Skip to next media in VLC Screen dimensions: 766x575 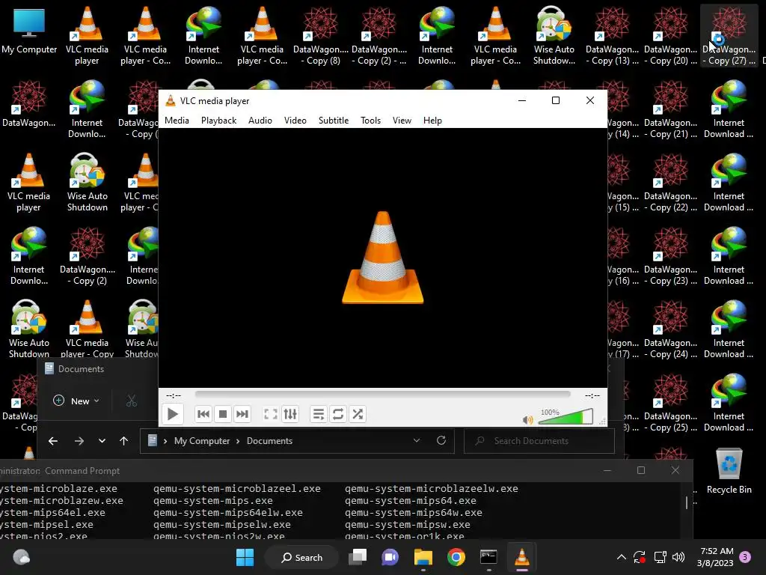coord(242,414)
